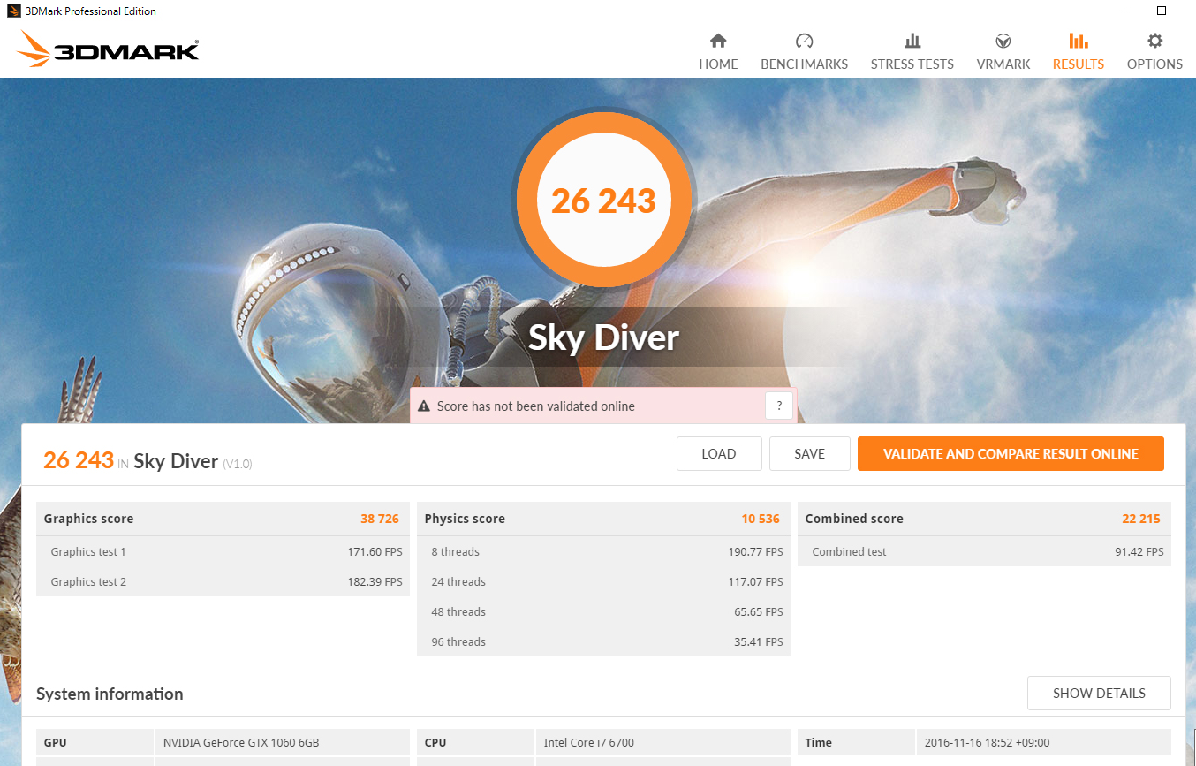This screenshot has width=1196, height=766.
Task: Click the 'System information' heading
Action: 110,694
